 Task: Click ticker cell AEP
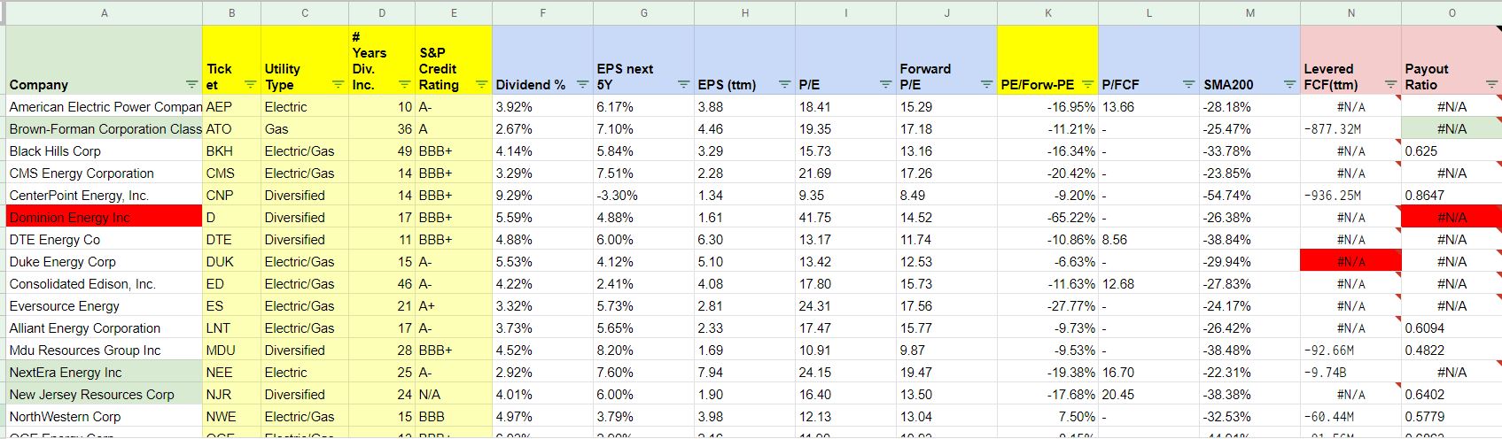click(231, 107)
